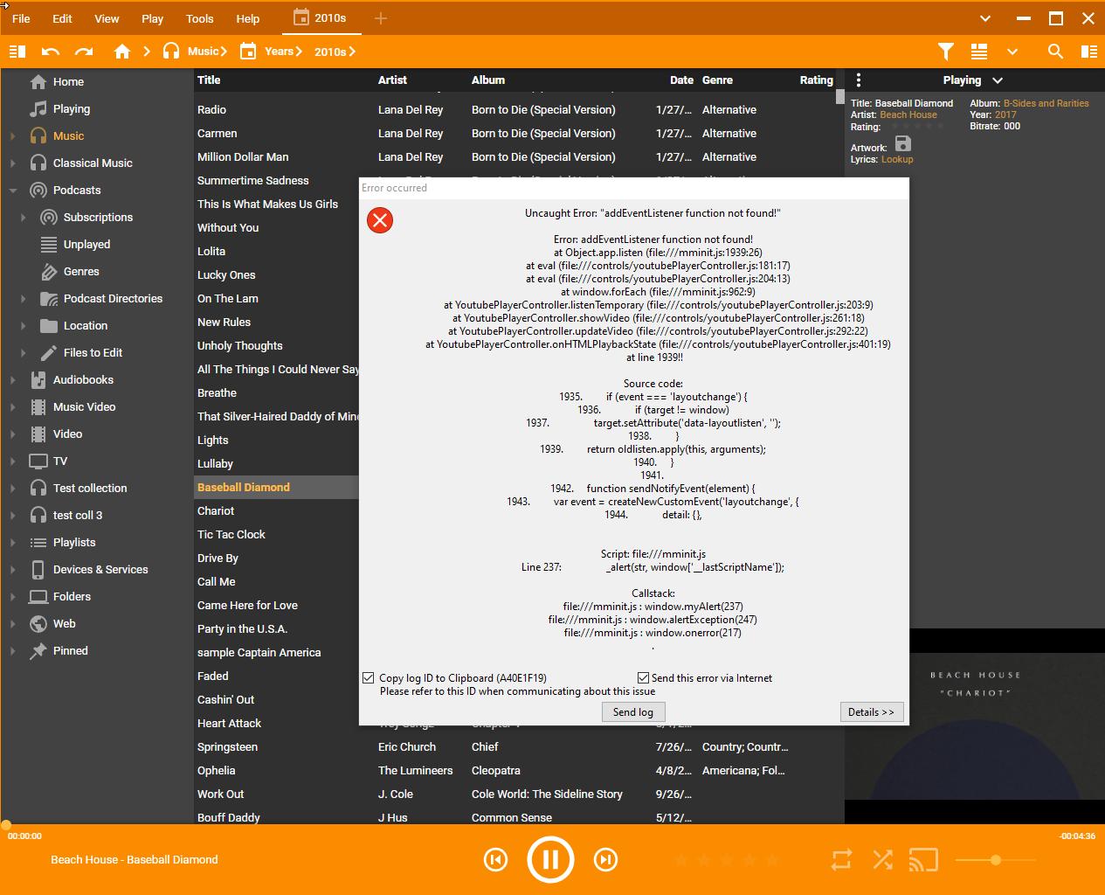
Task: Click the Home icon in breadcrumb bar
Action: tap(122, 52)
